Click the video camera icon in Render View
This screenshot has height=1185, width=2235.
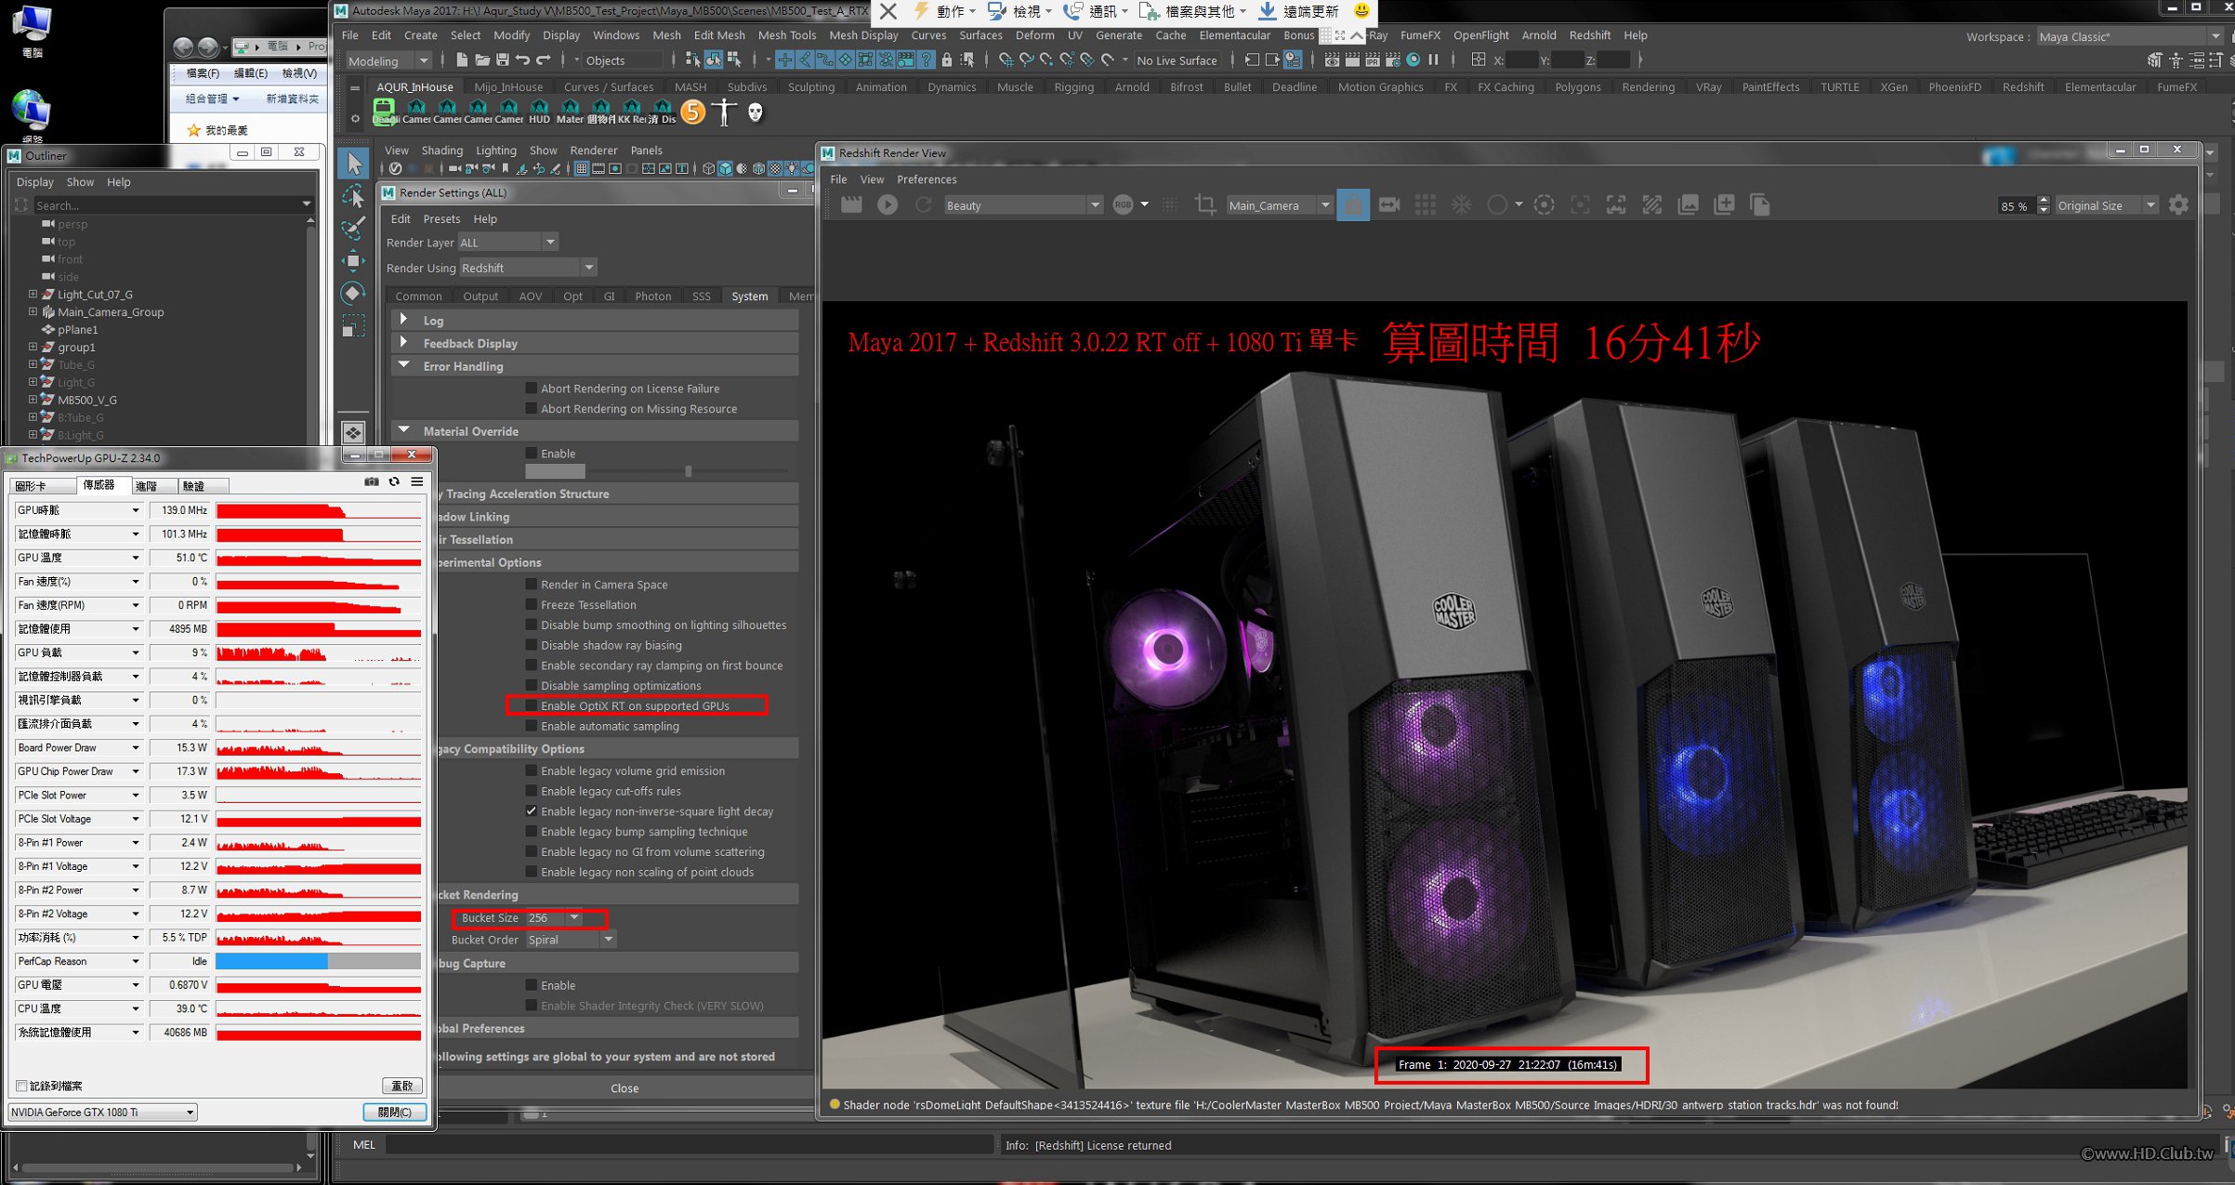coord(1389,204)
